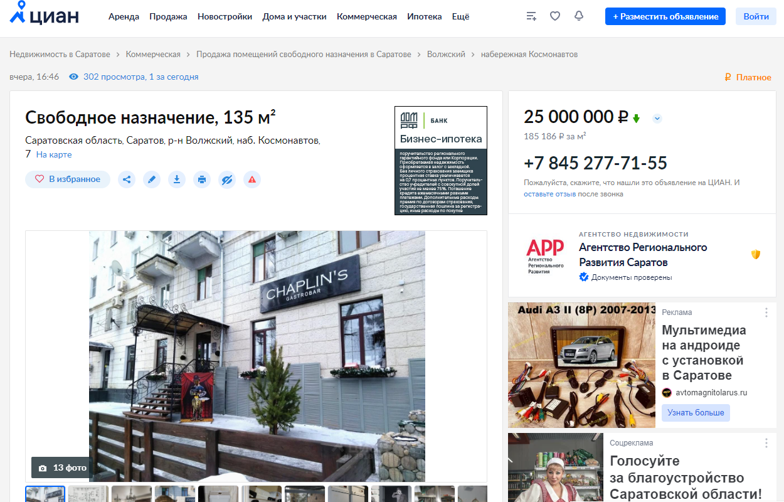Open favorites heart icon in header

(555, 16)
